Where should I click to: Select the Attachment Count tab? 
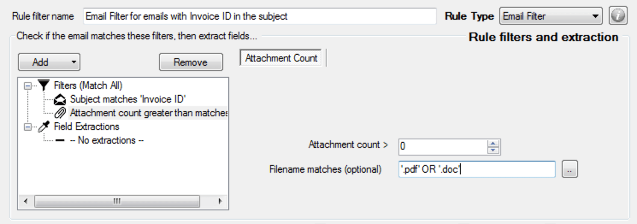pyautogui.click(x=281, y=59)
